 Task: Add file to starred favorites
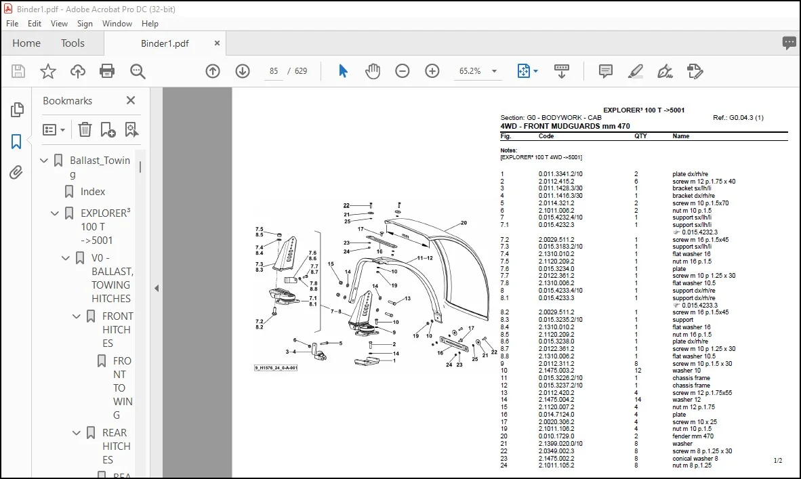click(x=48, y=71)
